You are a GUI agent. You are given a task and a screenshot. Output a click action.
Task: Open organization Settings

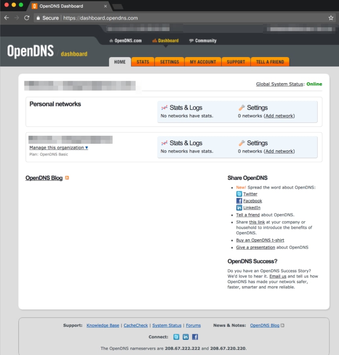pyautogui.click(x=257, y=143)
